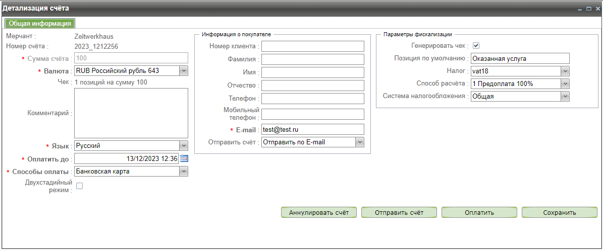Click the E-mail input field

[312, 129]
